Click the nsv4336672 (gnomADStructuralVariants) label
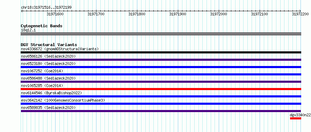The image size is (311, 132). (60, 49)
